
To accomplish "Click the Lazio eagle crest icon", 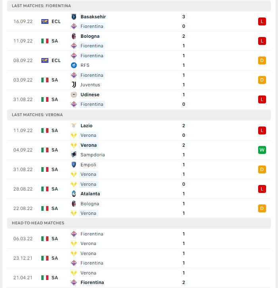I will point(74,126).
